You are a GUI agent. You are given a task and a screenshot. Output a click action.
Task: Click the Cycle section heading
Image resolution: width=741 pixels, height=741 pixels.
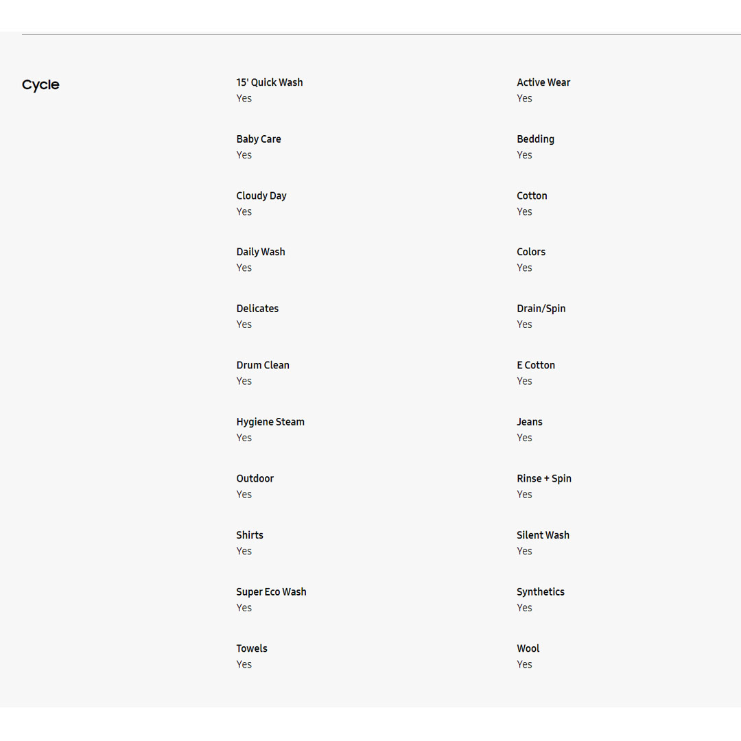coord(40,85)
